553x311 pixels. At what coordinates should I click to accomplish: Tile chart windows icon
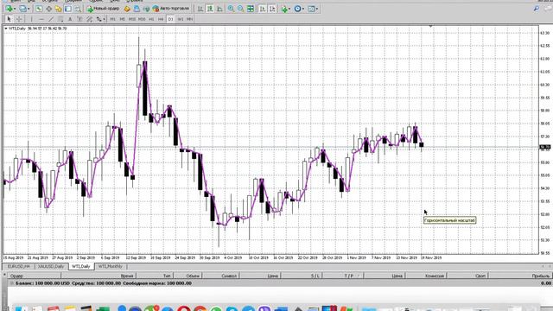click(251, 9)
